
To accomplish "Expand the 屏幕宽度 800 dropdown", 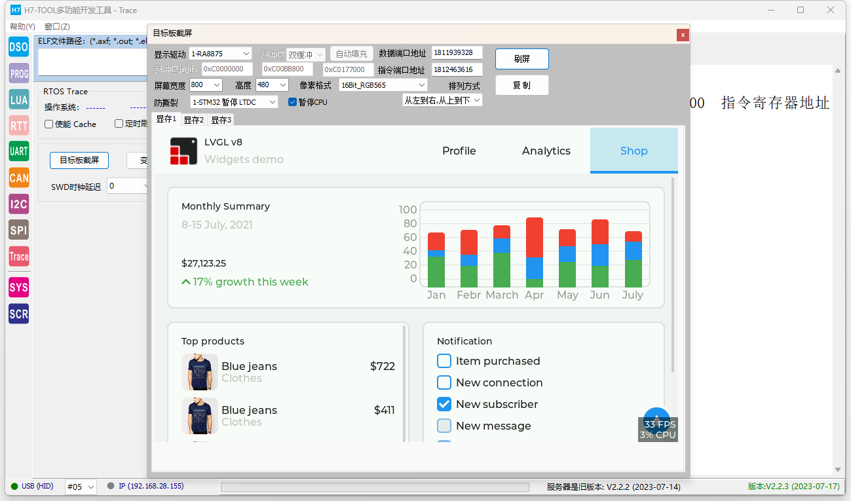I will pyautogui.click(x=206, y=85).
